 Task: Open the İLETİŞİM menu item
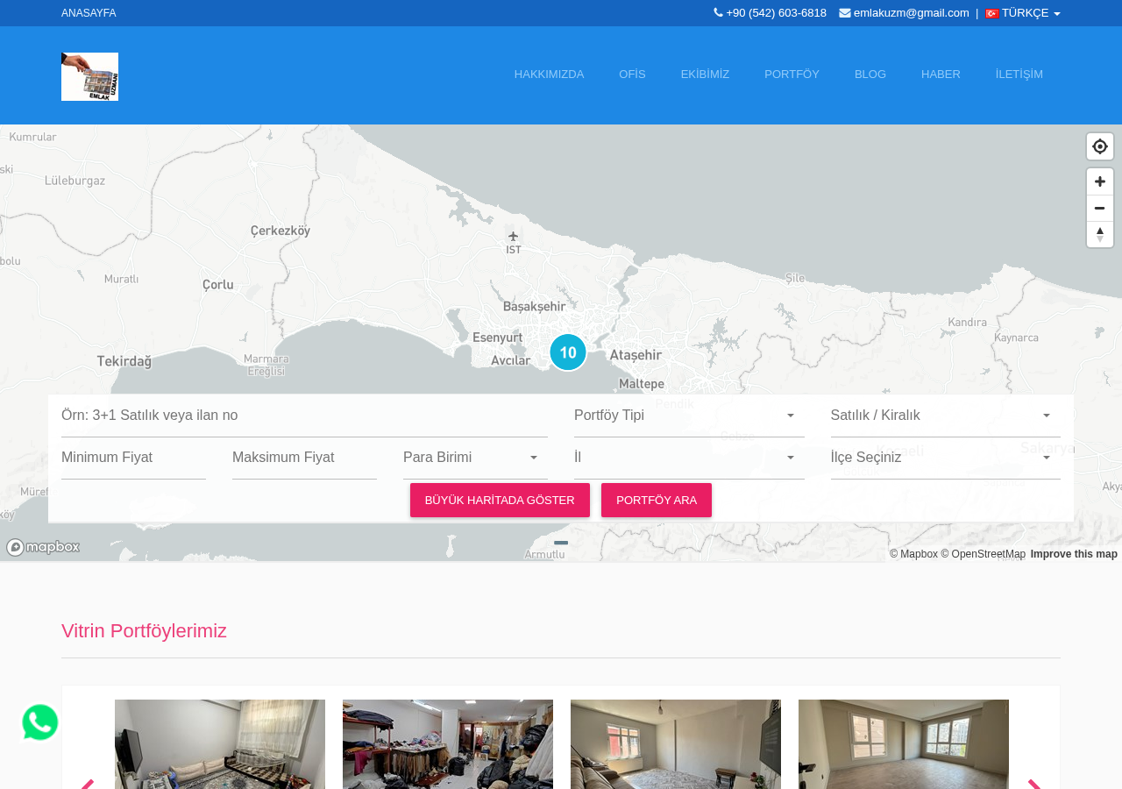coord(1019,75)
